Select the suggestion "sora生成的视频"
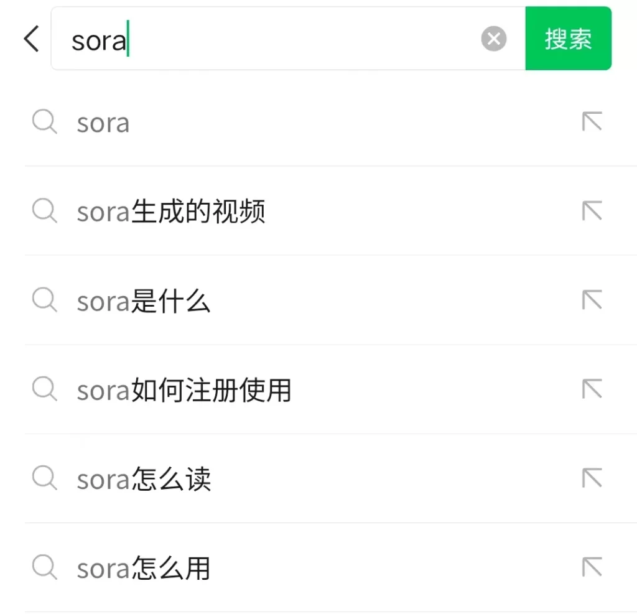This screenshot has width=637, height=614. (172, 212)
